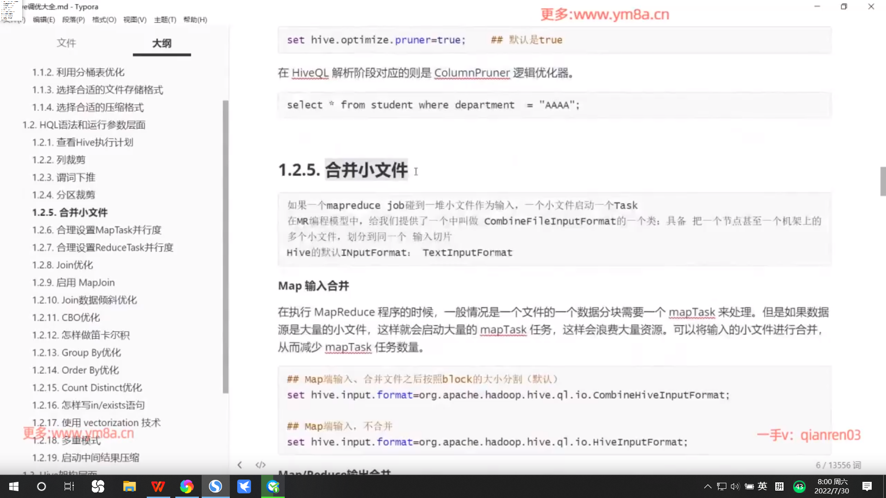
Task: Switch to the 文件 files tab
Action: coord(66,43)
